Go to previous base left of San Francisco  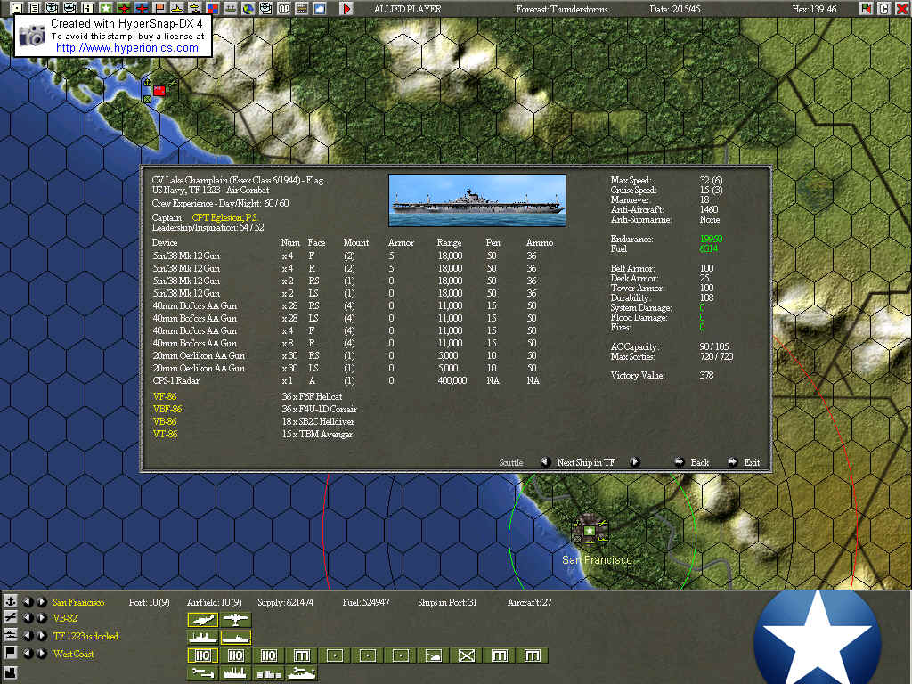click(28, 601)
